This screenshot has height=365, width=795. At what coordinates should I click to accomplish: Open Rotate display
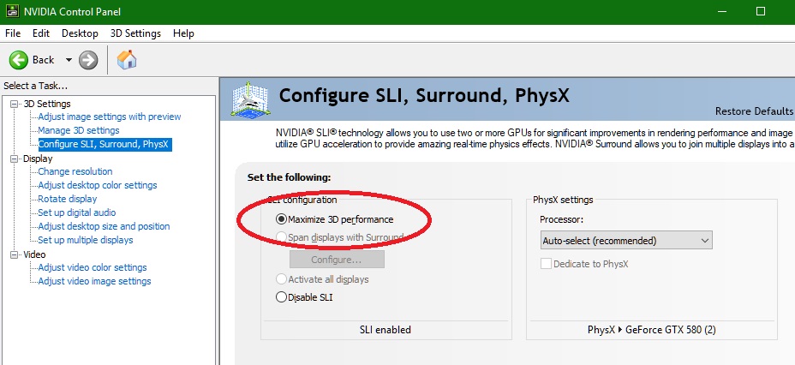tap(68, 199)
